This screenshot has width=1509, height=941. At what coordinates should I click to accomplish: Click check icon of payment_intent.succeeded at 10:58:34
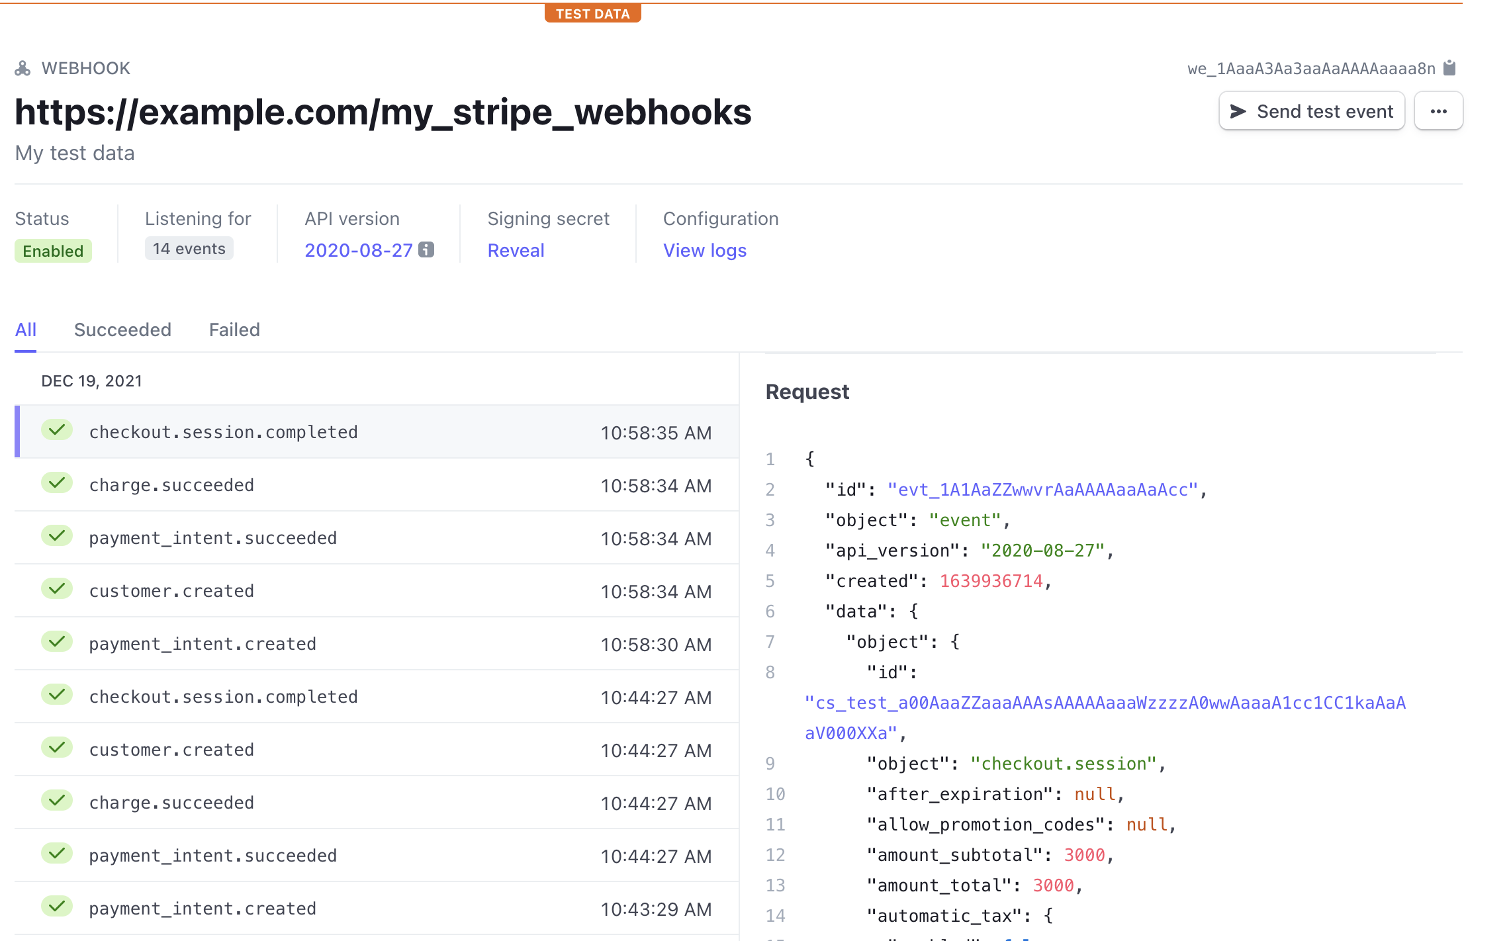coord(57,536)
